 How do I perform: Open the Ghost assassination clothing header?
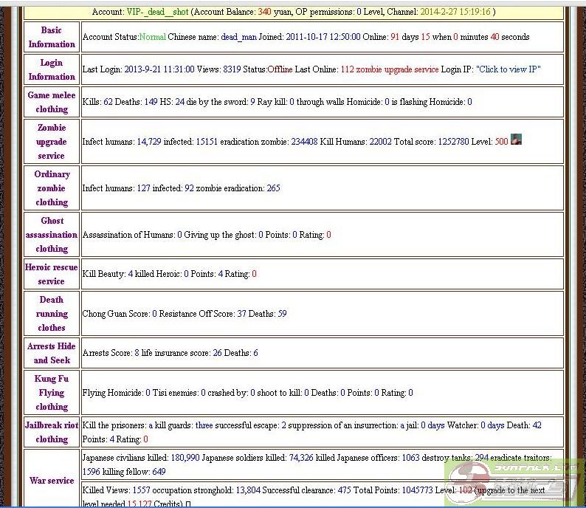[x=52, y=234]
